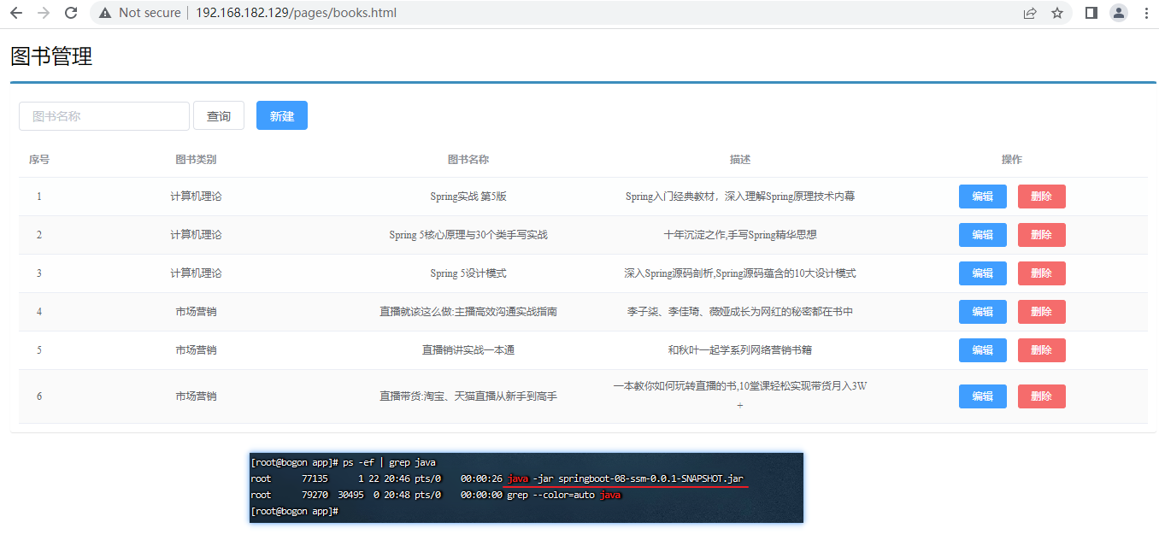The width and height of the screenshot is (1159, 534).
Task: Click the terminal screenshot image
Action: pos(526,488)
